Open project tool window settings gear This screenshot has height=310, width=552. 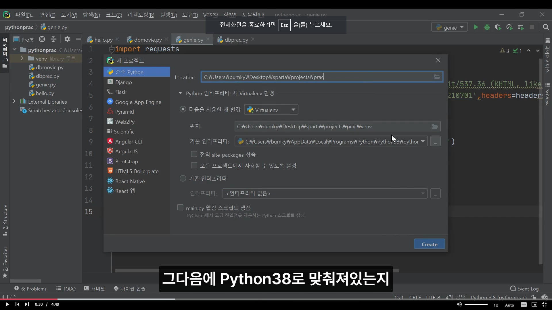[x=67, y=39]
